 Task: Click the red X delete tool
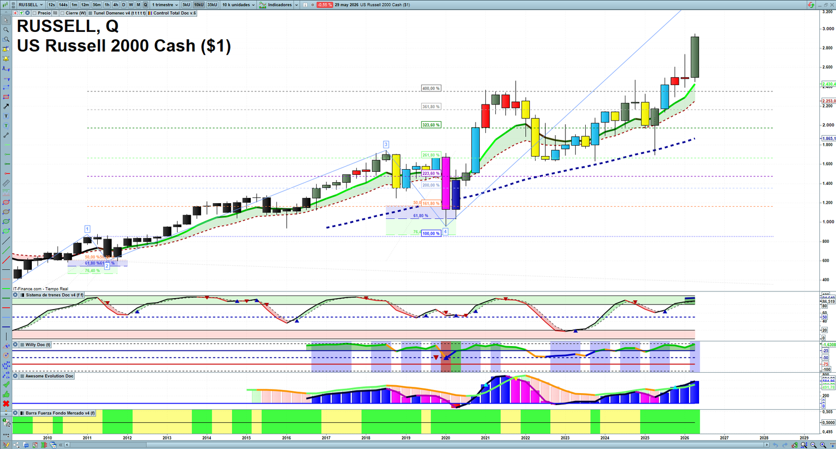tap(6, 404)
